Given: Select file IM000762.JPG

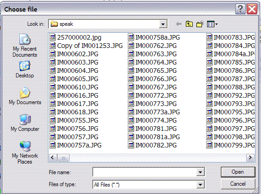Looking at the screenshot, I should (x=152, y=46).
